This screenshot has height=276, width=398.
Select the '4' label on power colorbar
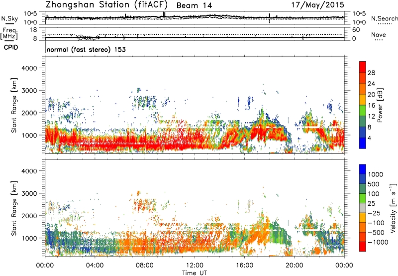370,138
